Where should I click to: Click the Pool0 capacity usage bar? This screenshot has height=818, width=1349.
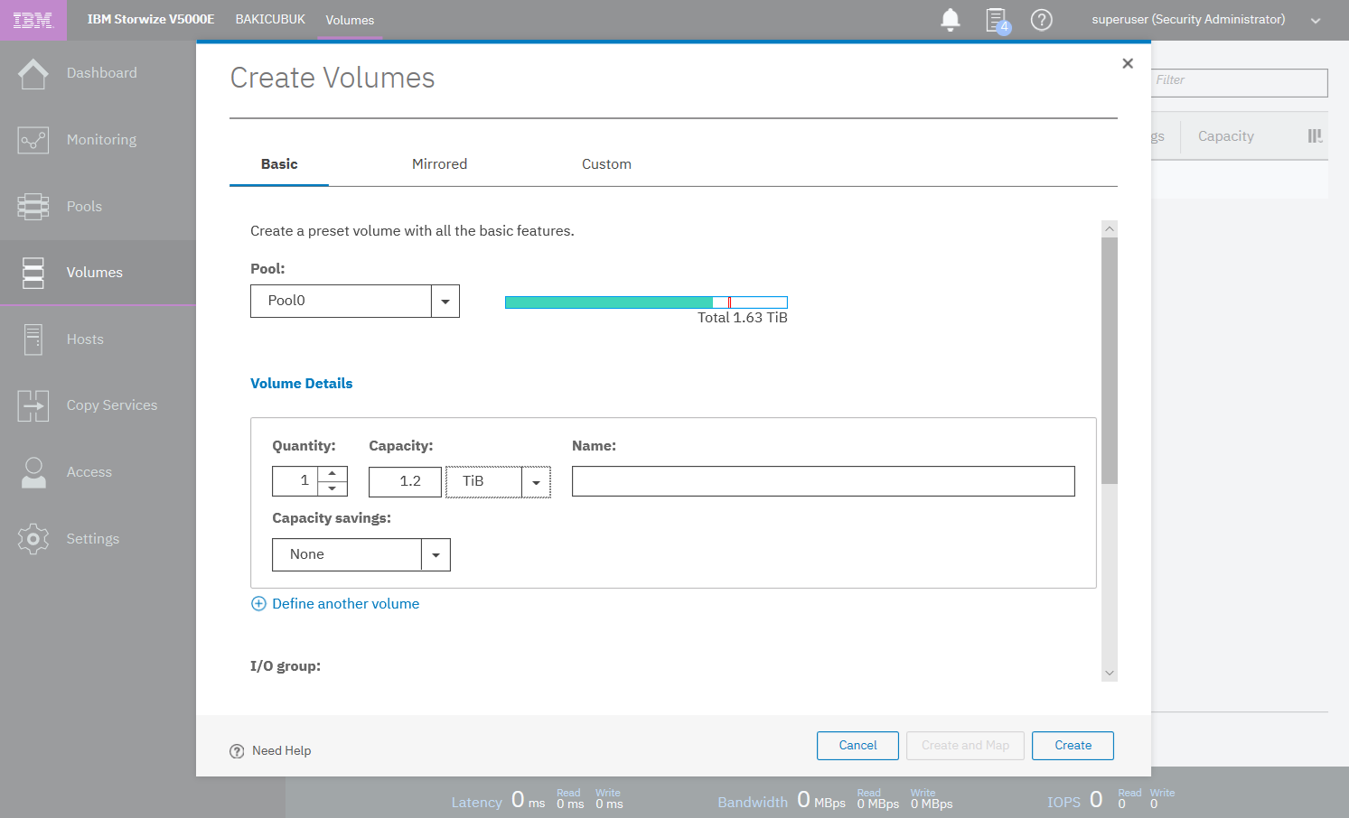646,302
